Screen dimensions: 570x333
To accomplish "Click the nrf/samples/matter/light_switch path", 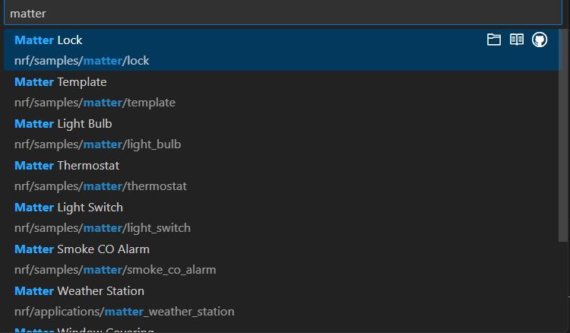I will pos(102,228).
